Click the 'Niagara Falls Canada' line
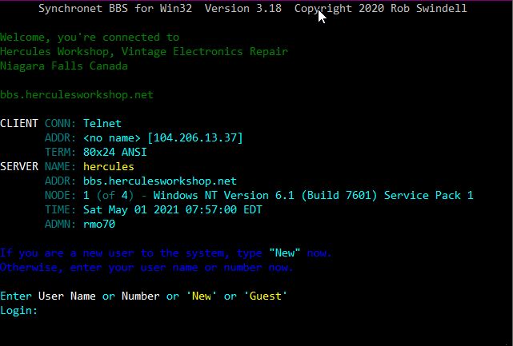The image size is (513, 346). (64, 66)
